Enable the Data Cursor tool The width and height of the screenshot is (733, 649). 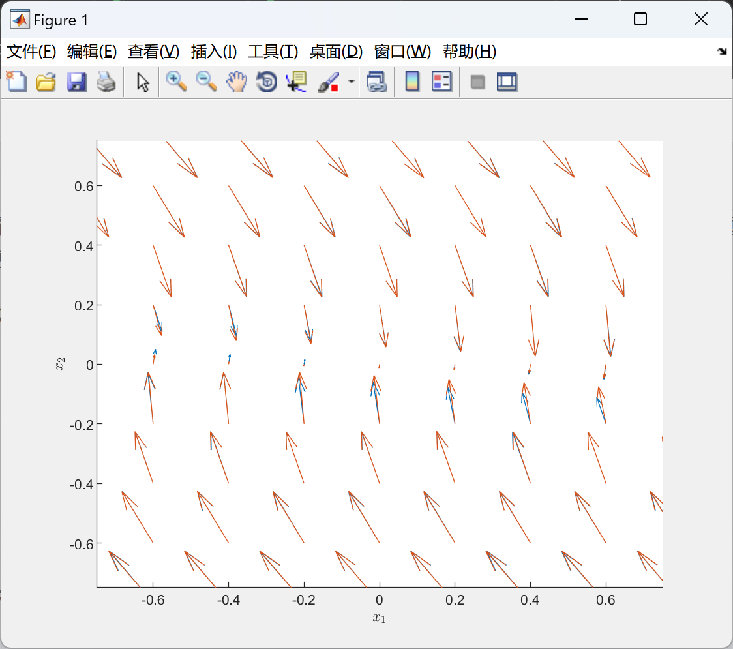pos(297,82)
